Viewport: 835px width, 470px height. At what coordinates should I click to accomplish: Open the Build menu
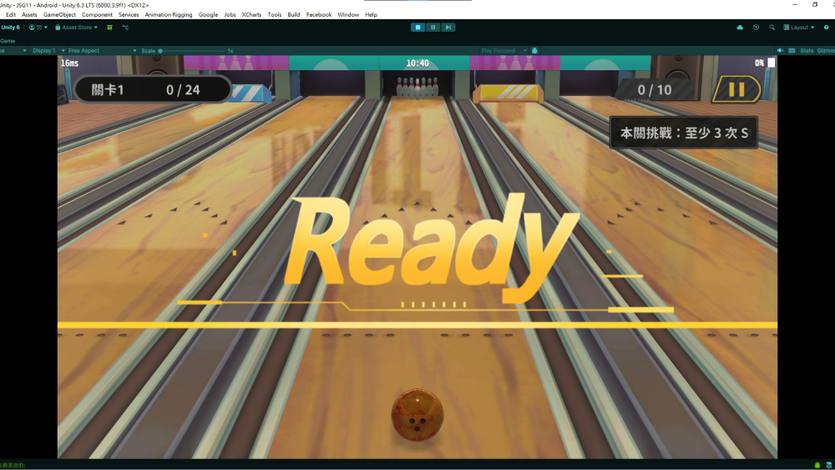point(294,14)
